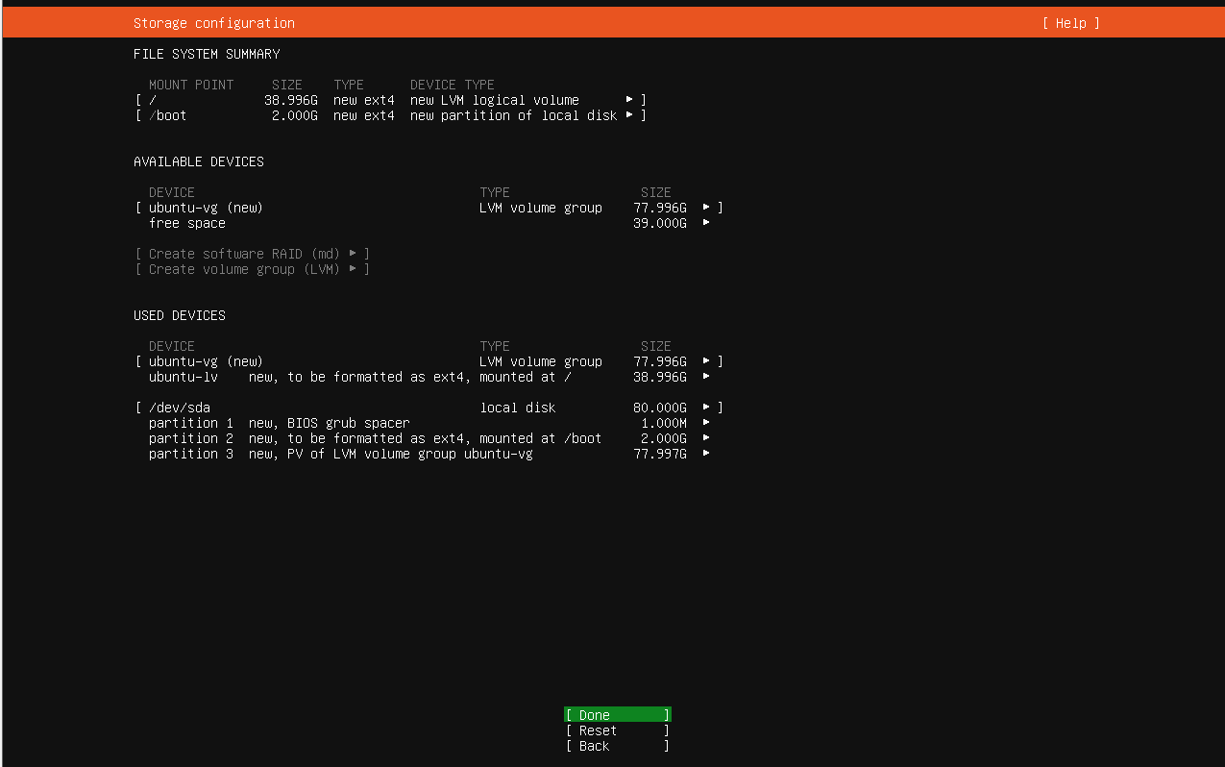Expand arrow for /boot mount point row
The image size is (1225, 767).
[630, 115]
